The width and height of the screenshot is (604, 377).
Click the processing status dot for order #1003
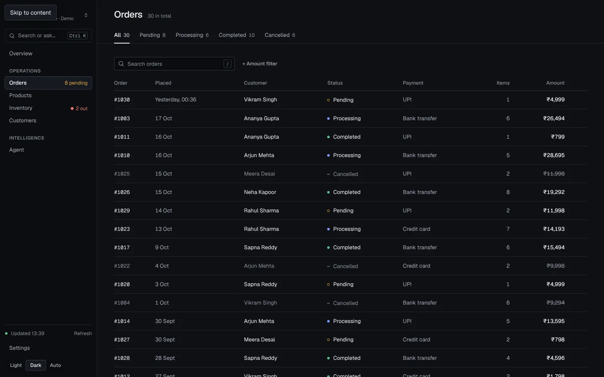coord(328,119)
